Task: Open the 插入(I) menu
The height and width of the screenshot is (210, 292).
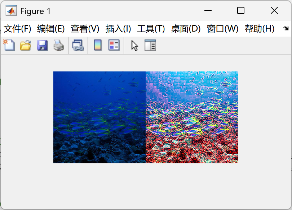Action: coord(118,29)
